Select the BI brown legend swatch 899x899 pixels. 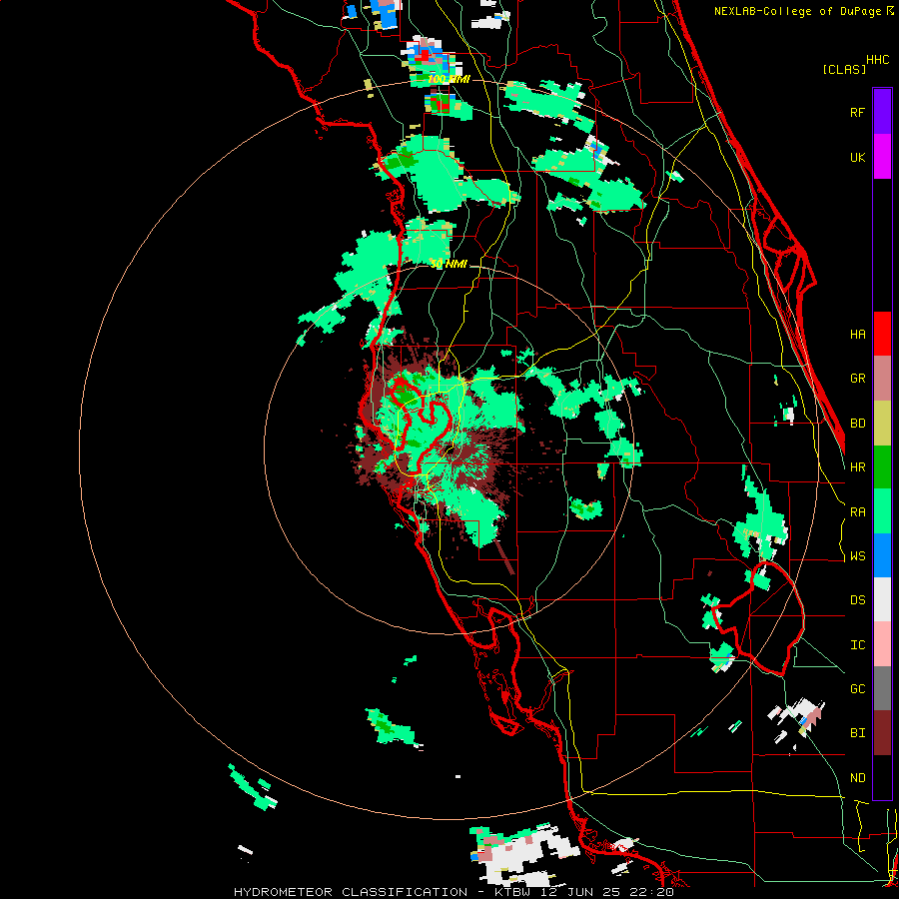pos(882,733)
